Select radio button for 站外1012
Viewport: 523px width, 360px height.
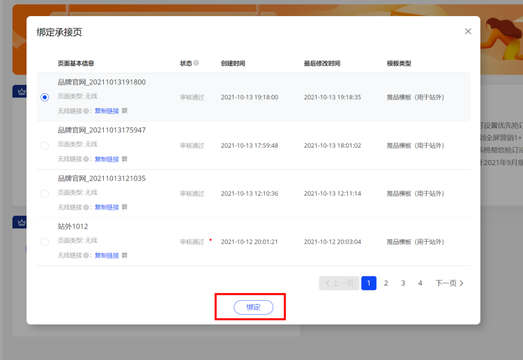(x=45, y=241)
